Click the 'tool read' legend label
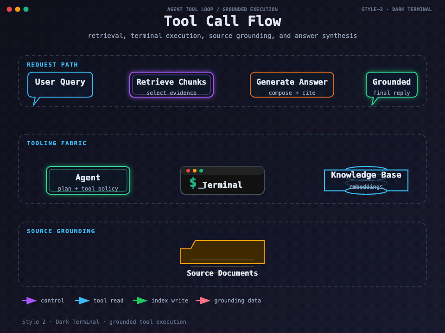The image size is (445, 333). pos(108,301)
